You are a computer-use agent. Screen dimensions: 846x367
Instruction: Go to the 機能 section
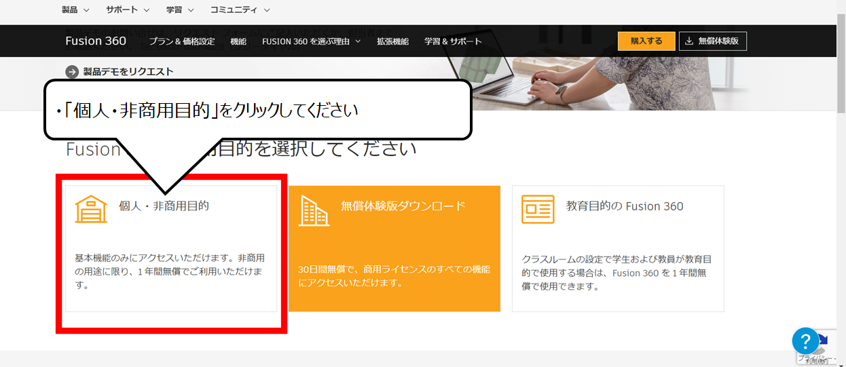coord(238,41)
